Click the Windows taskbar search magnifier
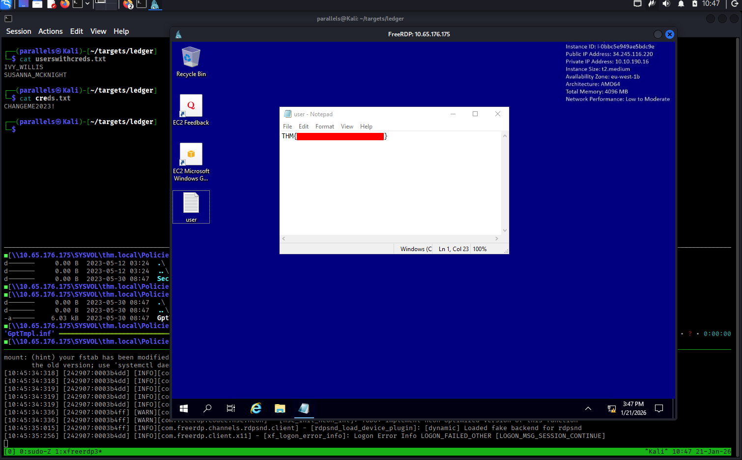 click(x=207, y=409)
